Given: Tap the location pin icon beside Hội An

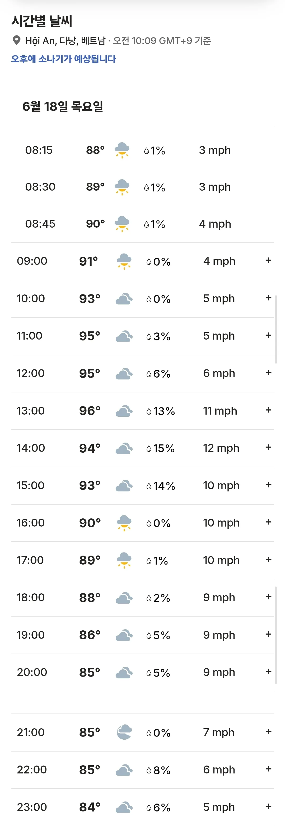Looking at the screenshot, I should (17, 40).
